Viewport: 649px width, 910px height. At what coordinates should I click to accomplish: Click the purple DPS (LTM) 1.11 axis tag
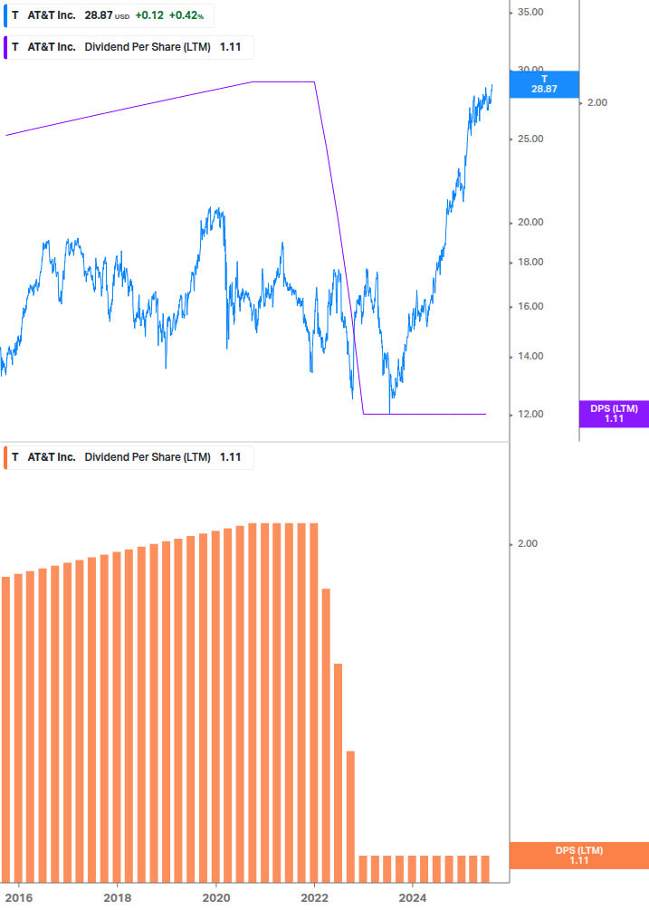(x=614, y=414)
